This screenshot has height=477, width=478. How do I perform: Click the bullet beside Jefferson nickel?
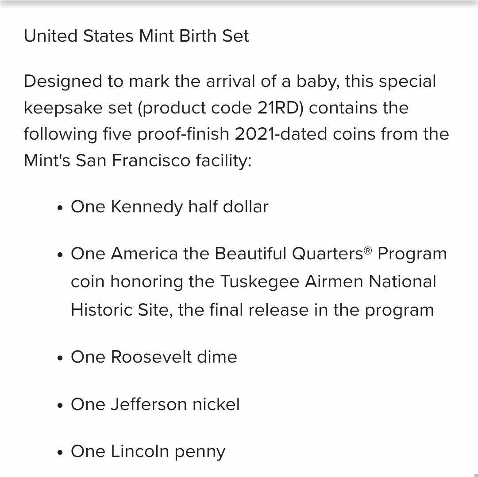coord(60,406)
